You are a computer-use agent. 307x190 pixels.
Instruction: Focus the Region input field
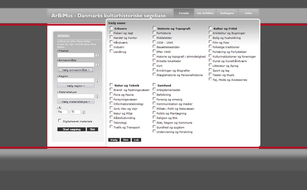pyautogui.click(x=76, y=80)
